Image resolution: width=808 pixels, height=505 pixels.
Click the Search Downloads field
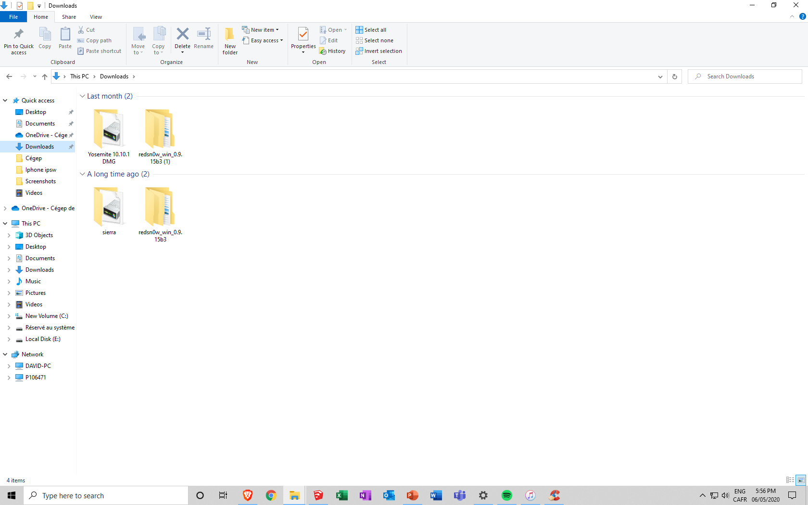(x=745, y=76)
